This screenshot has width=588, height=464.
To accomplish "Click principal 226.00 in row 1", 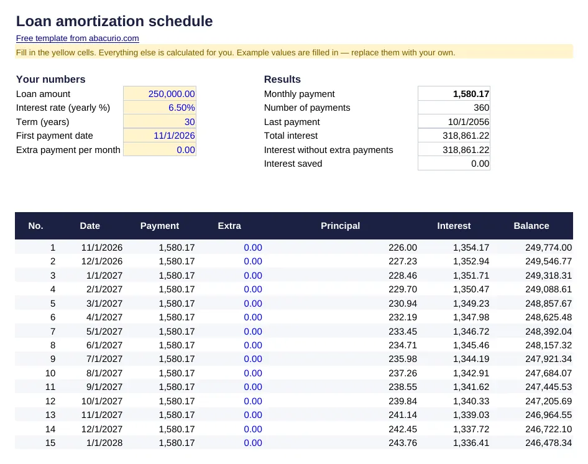I will 403,248.
